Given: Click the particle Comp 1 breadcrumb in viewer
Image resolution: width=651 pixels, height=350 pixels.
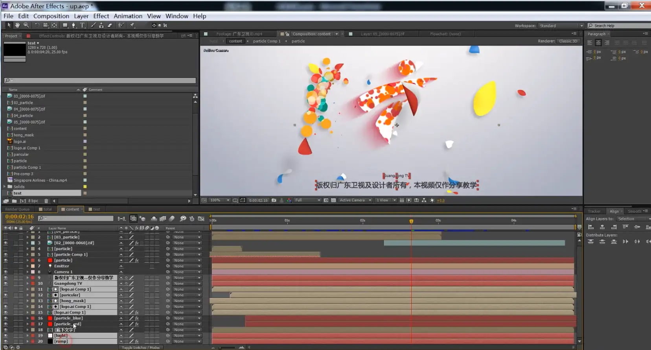Looking at the screenshot, I should coord(267,41).
